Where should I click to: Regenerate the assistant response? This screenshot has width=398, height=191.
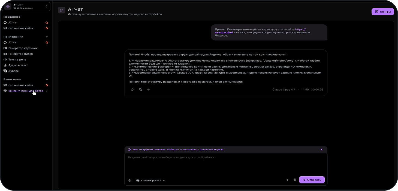click(132, 90)
